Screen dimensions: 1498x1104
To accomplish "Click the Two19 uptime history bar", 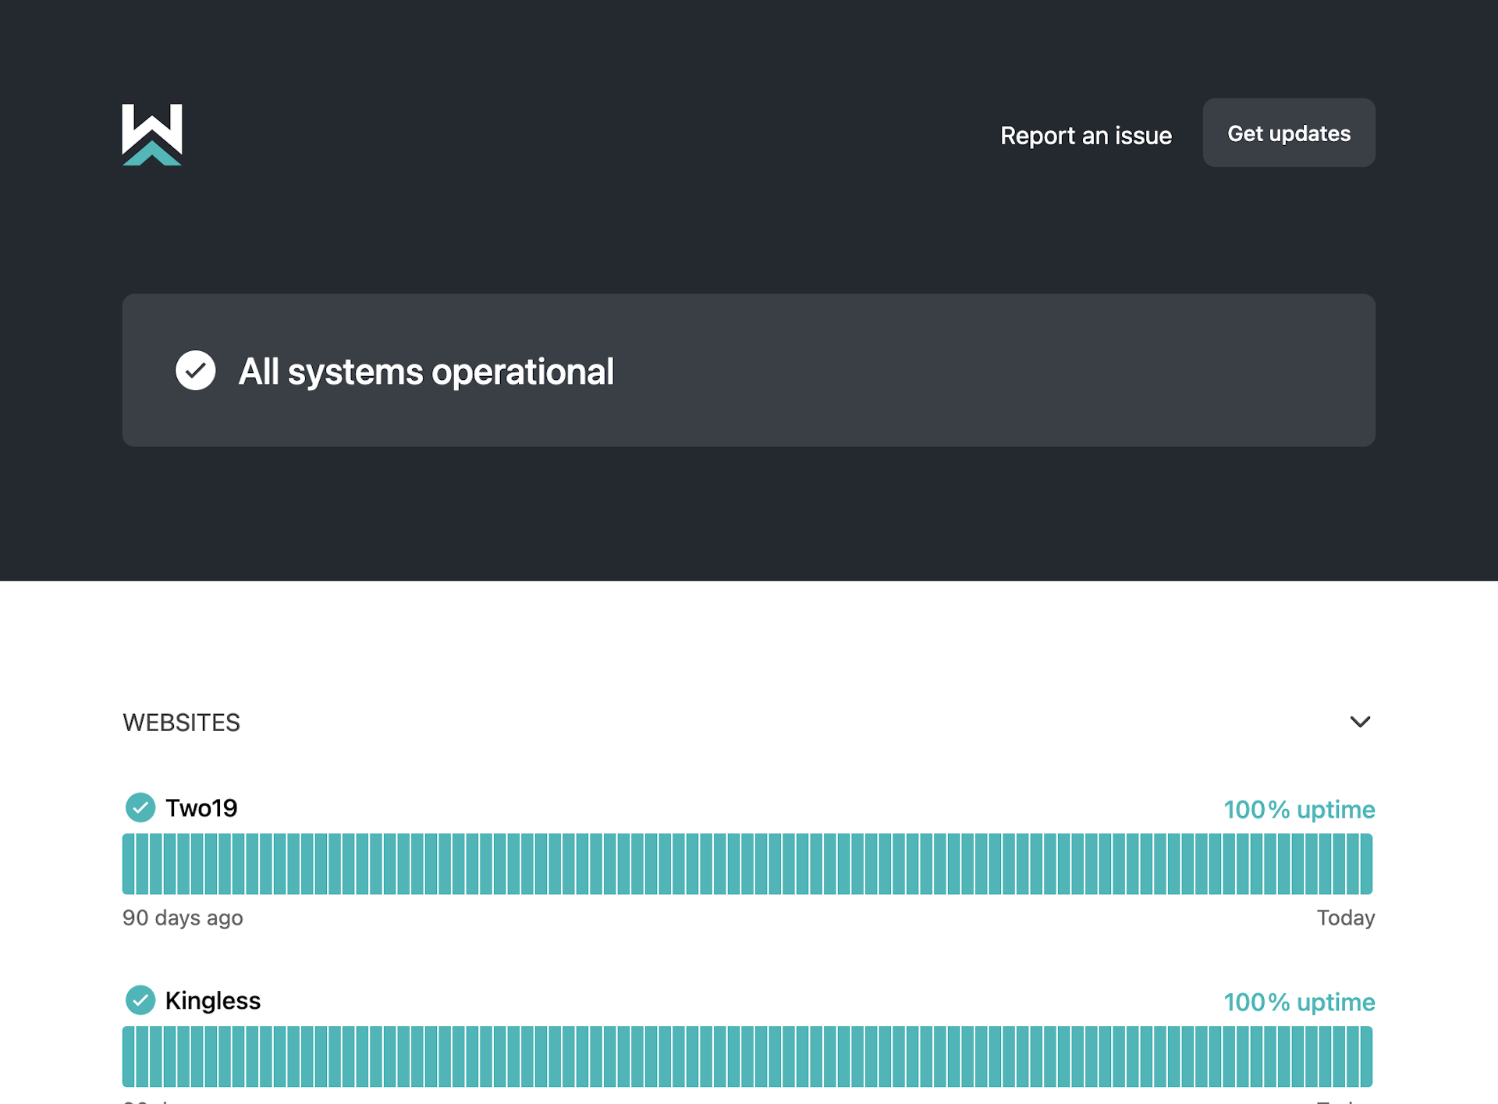I will pos(747,864).
